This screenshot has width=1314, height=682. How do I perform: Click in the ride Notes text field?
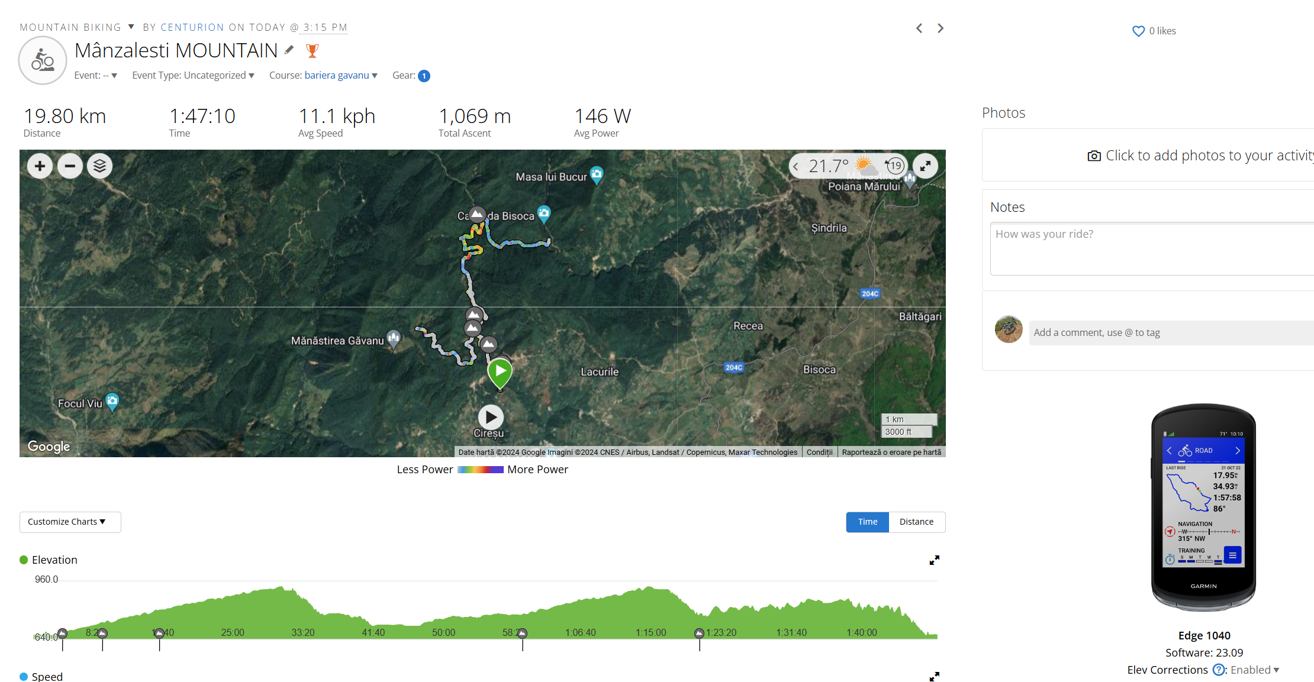click(1152, 249)
